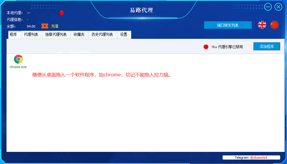Screen dimensions: 287x164
Task: Open the chrome.exe program icon
Action: [x=18, y=59]
